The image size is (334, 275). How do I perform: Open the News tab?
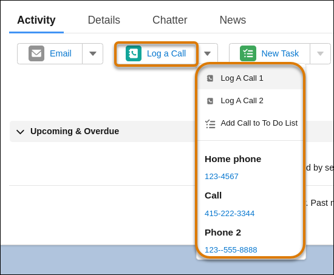click(x=233, y=20)
